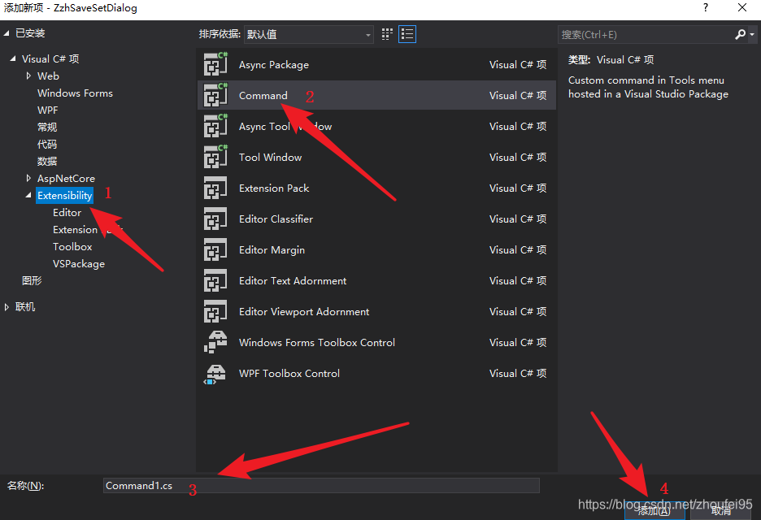This screenshot has height=520, width=761.
Task: Select the Editor Viewport Adornment name
Action: click(x=304, y=312)
